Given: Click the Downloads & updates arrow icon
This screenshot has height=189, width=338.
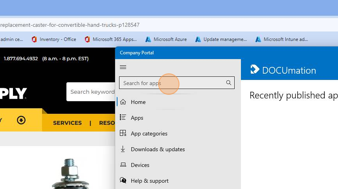Looking at the screenshot, I should pyautogui.click(x=123, y=149).
